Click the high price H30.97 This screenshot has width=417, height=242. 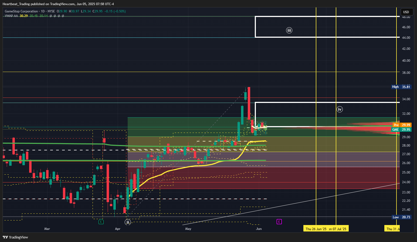[x=74, y=11]
